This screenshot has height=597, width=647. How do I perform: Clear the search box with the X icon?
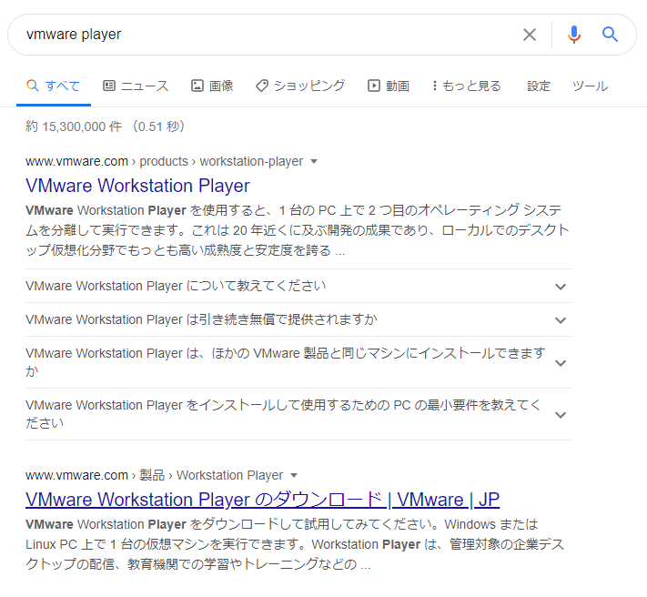(530, 35)
